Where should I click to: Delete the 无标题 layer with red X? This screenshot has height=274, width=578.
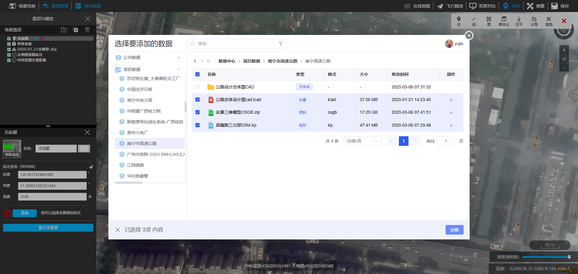click(42, 38)
